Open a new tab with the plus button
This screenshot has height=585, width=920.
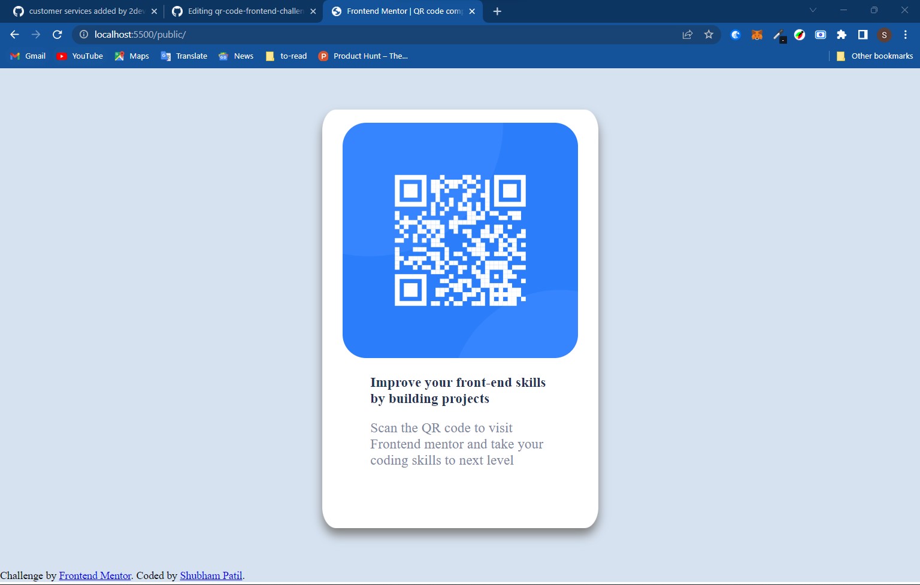497,11
